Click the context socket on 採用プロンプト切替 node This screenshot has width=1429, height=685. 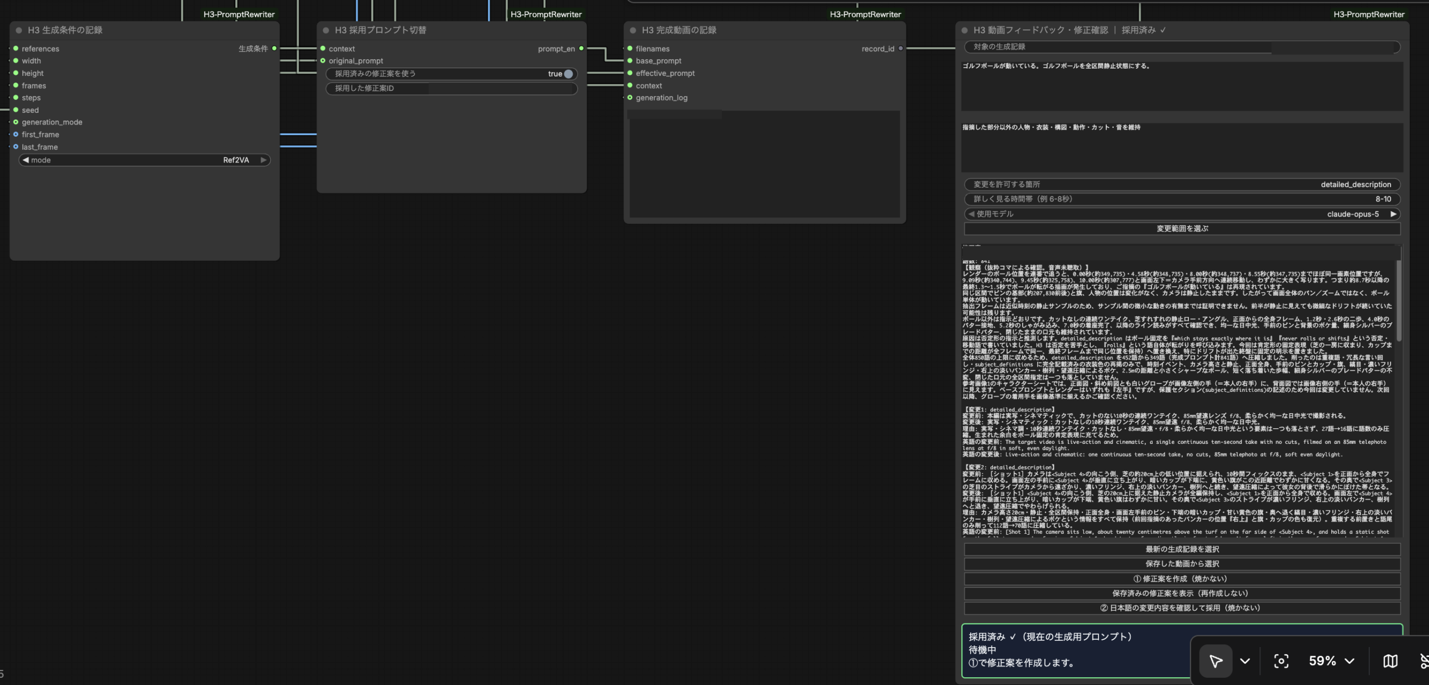pos(323,49)
